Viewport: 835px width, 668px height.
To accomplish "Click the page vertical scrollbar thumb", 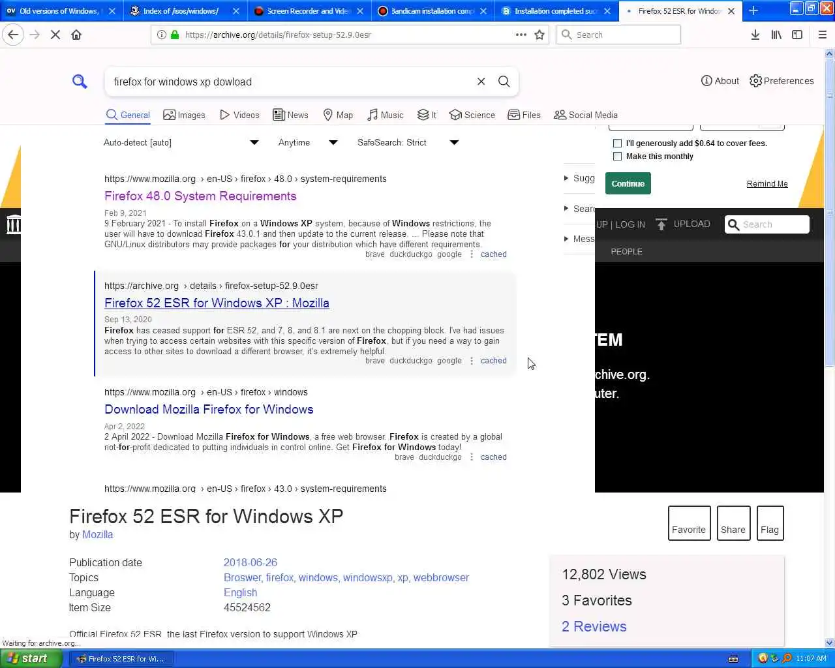I will pos(830,213).
